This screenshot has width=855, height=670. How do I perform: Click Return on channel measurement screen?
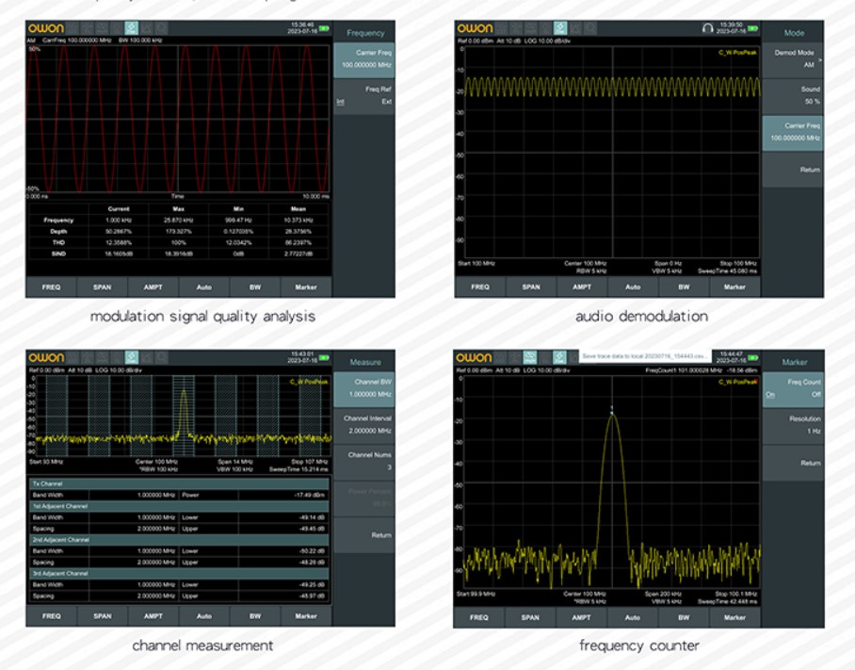[x=364, y=535]
